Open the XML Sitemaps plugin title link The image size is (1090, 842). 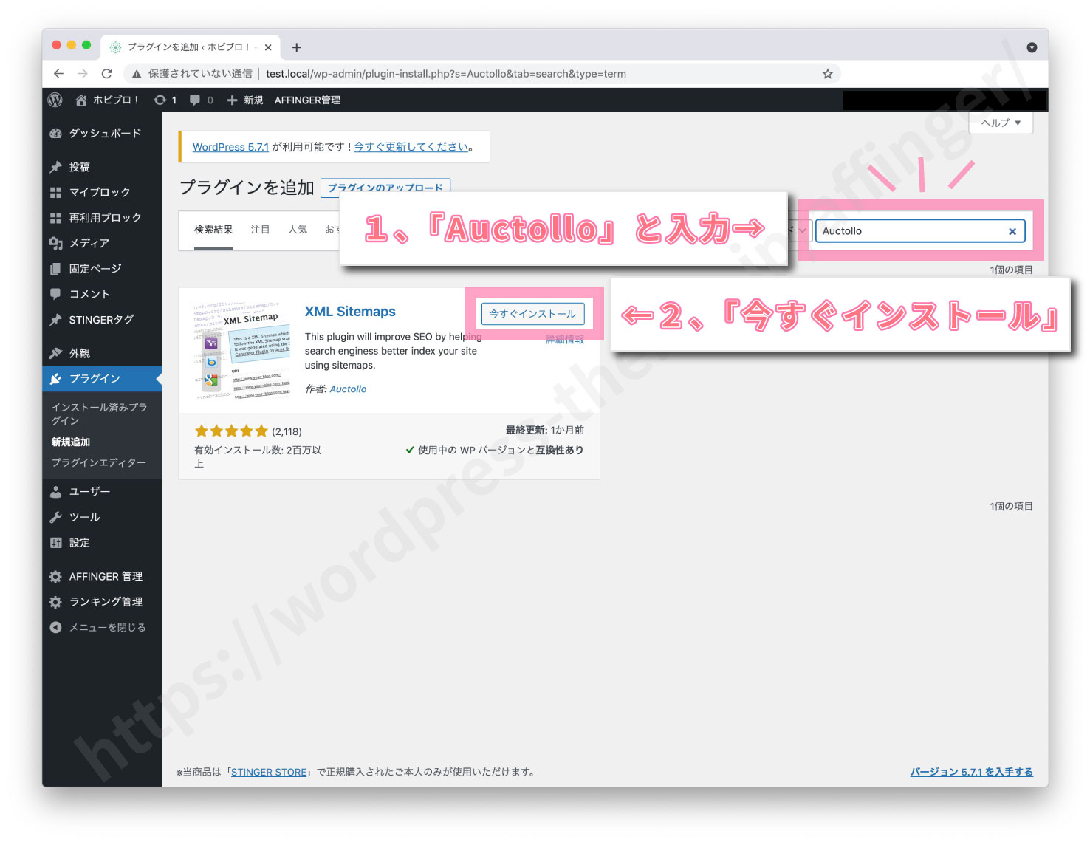pos(350,312)
